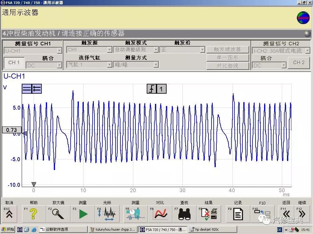Switch to 诊断软件选项 taskbar window
Screen dimensions: 313x234
pos(63,229)
